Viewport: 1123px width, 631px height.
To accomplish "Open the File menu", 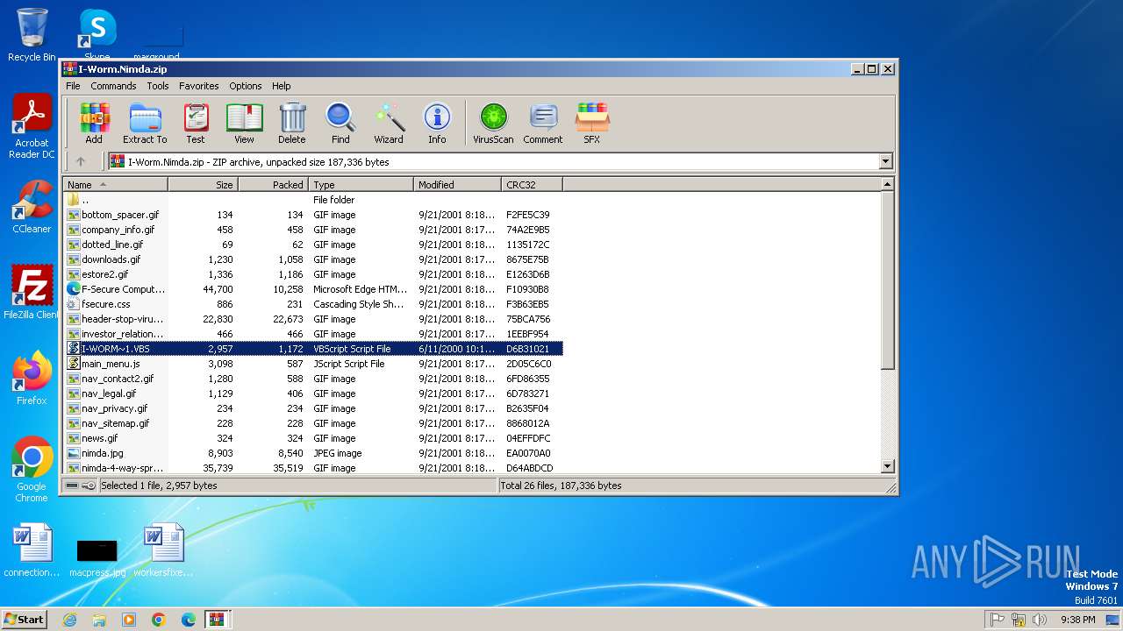I will [73, 86].
